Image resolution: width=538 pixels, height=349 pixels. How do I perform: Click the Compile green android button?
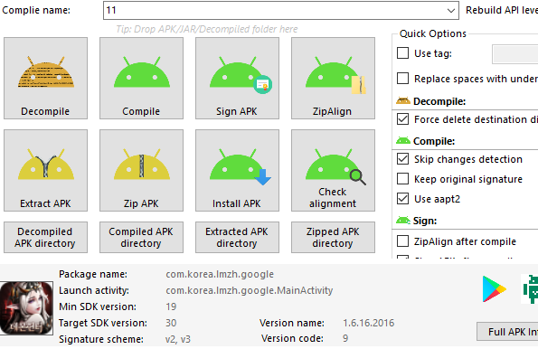[141, 79]
